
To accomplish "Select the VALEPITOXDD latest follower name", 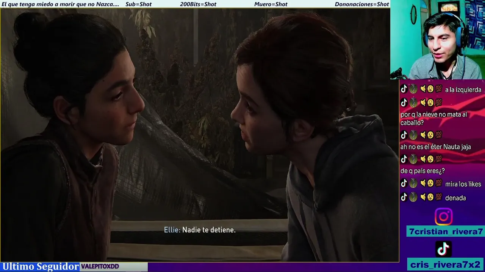I will point(100,266).
